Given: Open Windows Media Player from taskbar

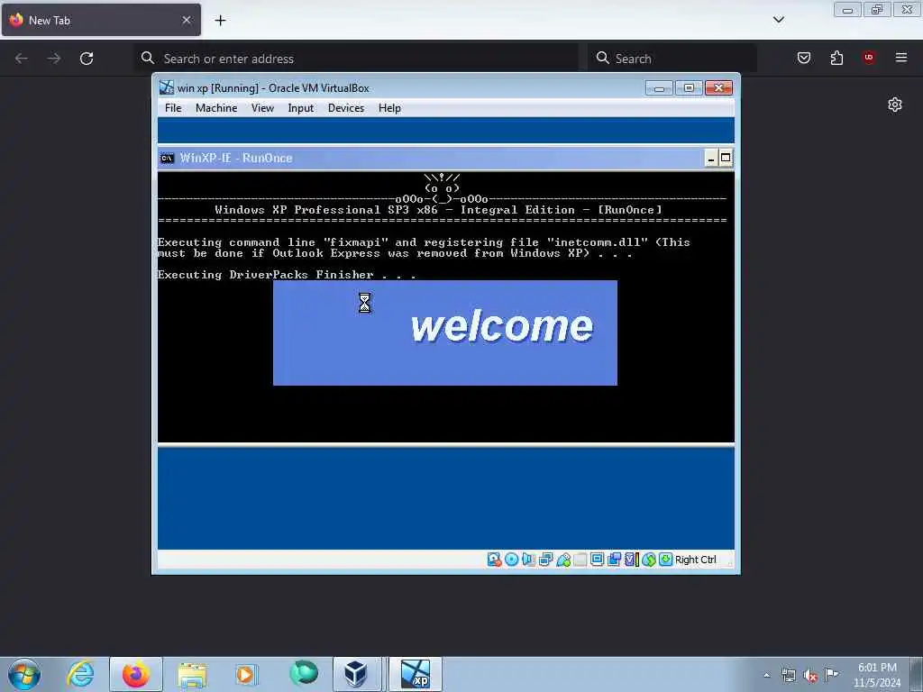Looking at the screenshot, I should tap(246, 674).
